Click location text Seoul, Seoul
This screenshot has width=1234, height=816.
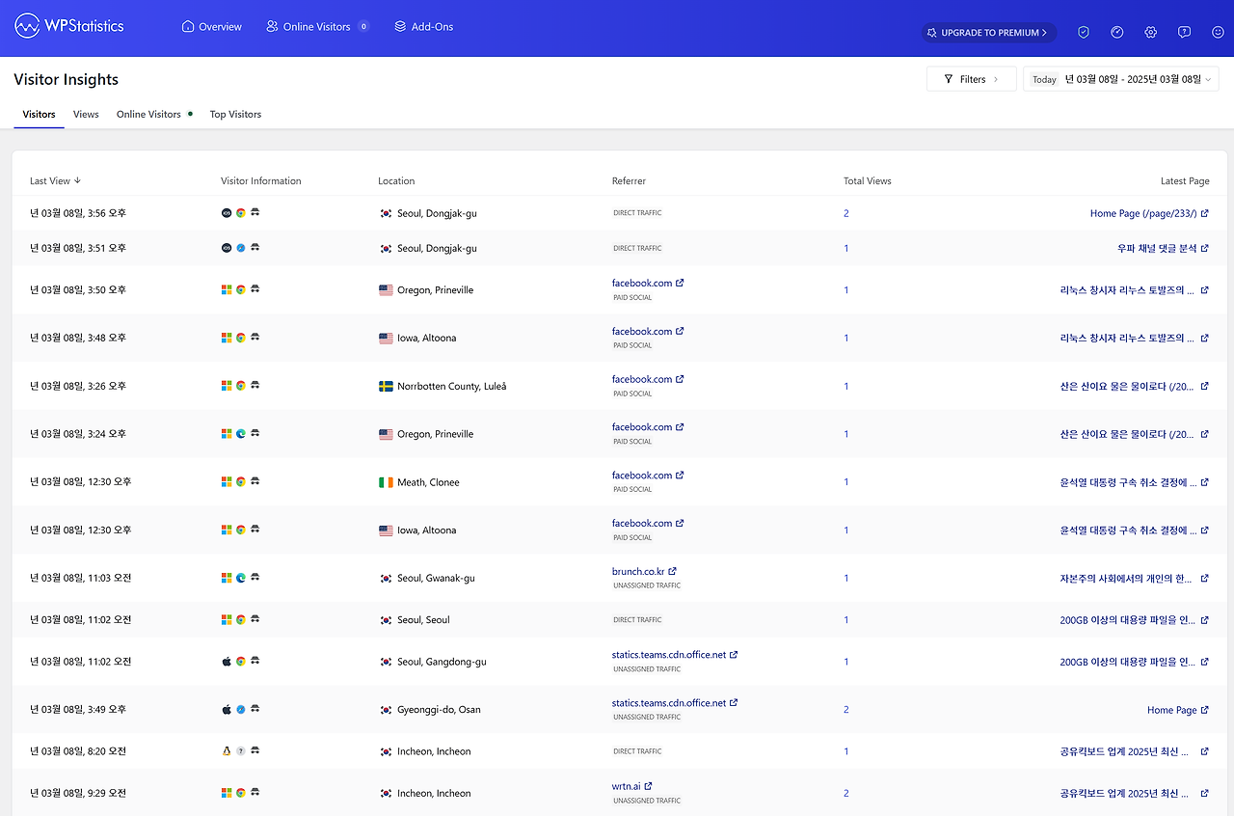[x=423, y=620]
